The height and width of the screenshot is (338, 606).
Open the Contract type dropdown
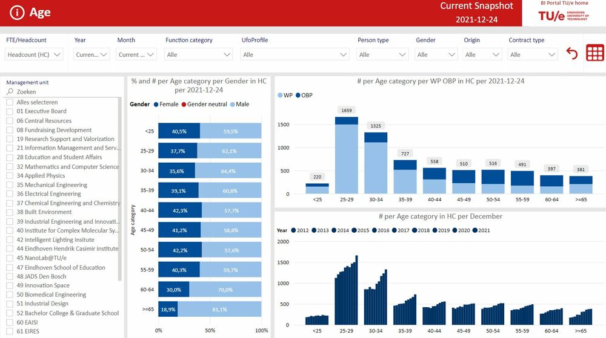tap(533, 54)
